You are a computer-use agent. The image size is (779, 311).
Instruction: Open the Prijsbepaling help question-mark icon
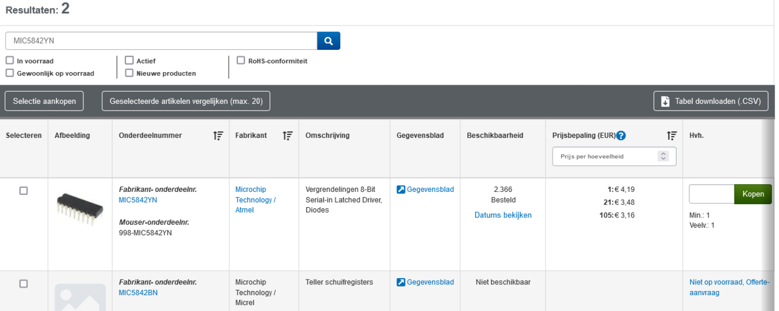pyautogui.click(x=621, y=135)
